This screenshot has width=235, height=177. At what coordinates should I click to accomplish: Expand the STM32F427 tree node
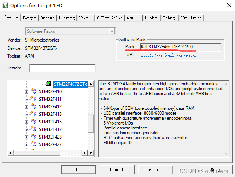(26, 145)
